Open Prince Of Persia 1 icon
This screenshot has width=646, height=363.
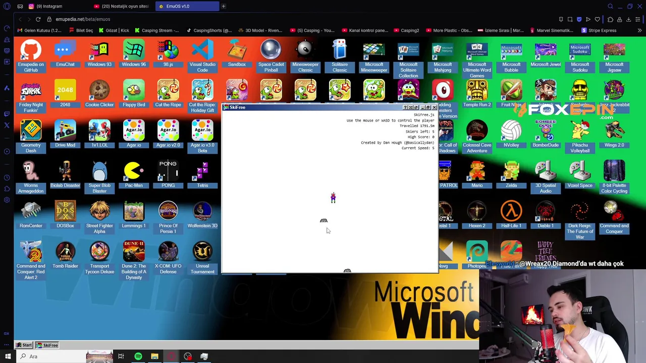[x=168, y=217]
